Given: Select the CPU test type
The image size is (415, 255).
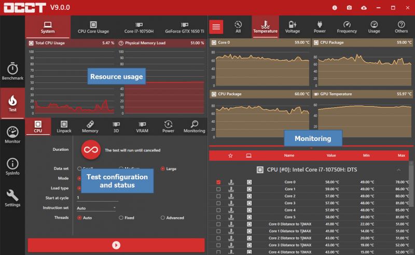Looking at the screenshot, I should click(x=38, y=126).
